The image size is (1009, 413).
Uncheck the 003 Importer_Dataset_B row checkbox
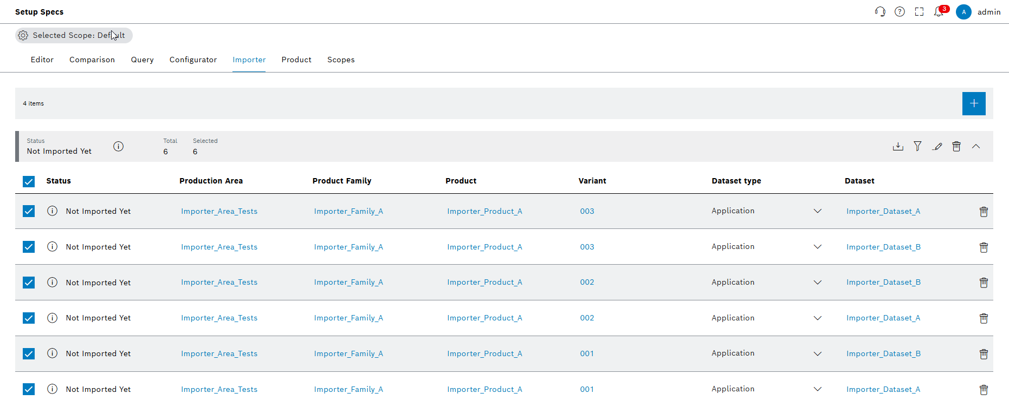point(29,247)
